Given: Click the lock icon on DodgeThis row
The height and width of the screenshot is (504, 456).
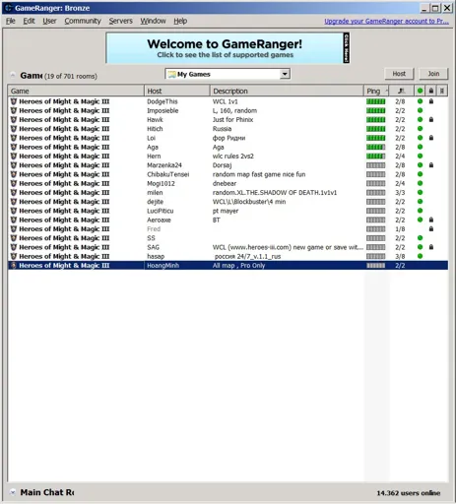Looking at the screenshot, I should 431,101.
